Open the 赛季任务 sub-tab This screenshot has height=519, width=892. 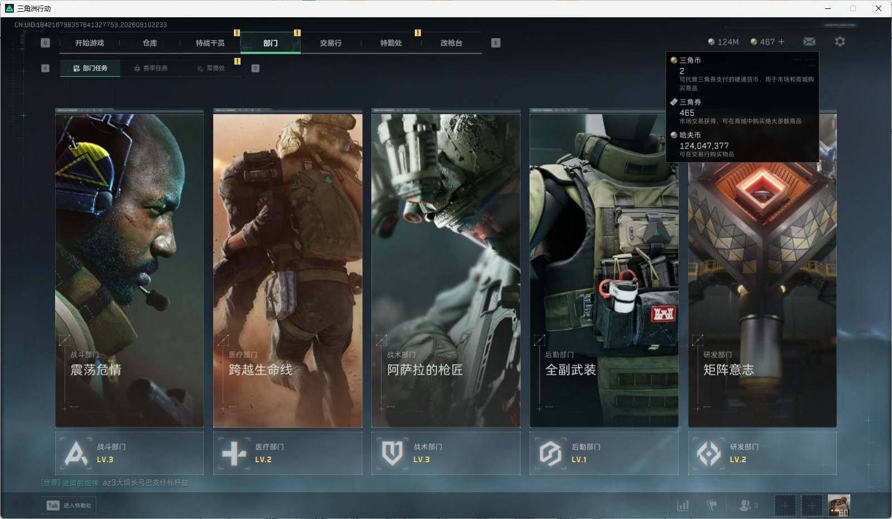(x=150, y=68)
